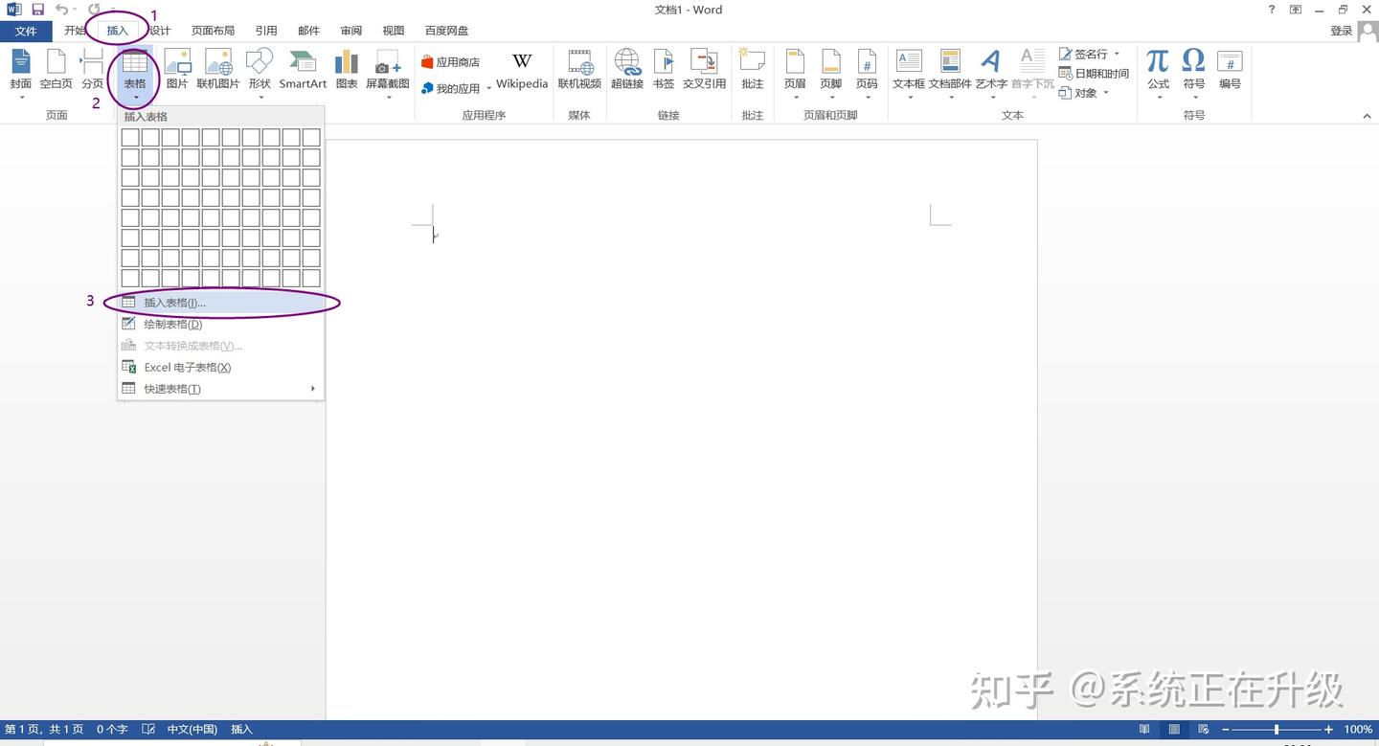The width and height of the screenshot is (1379, 746).
Task: Insert a Page Break (分页)
Action: click(x=92, y=72)
